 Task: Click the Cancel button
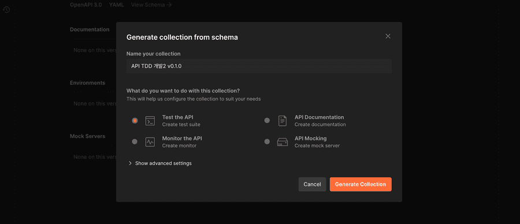312,184
